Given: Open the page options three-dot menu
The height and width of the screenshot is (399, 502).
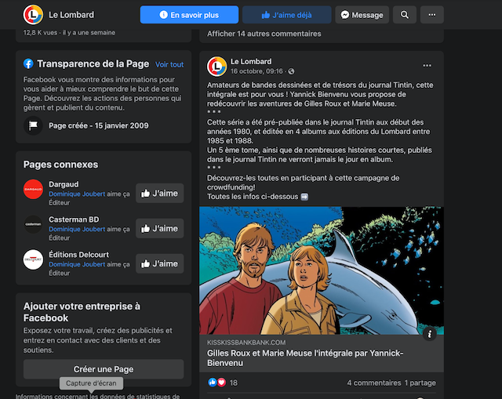Looking at the screenshot, I should pos(432,15).
